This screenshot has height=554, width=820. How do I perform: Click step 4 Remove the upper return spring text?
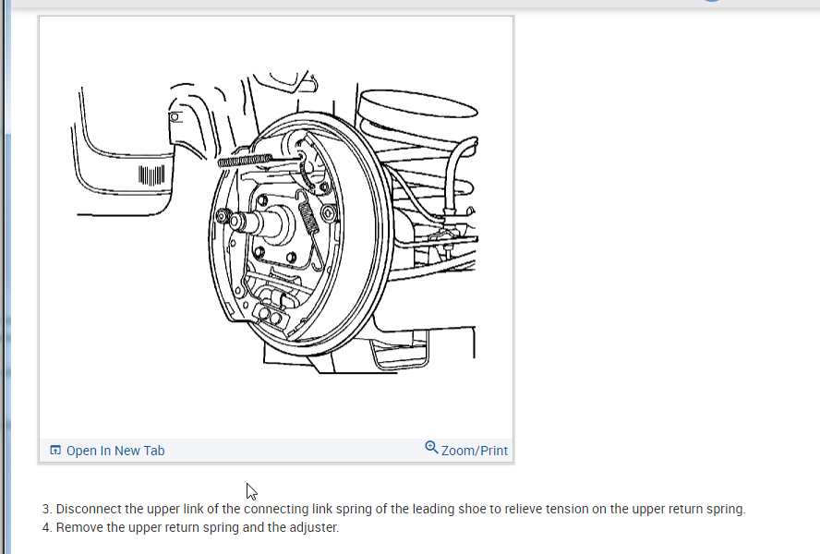190,527
